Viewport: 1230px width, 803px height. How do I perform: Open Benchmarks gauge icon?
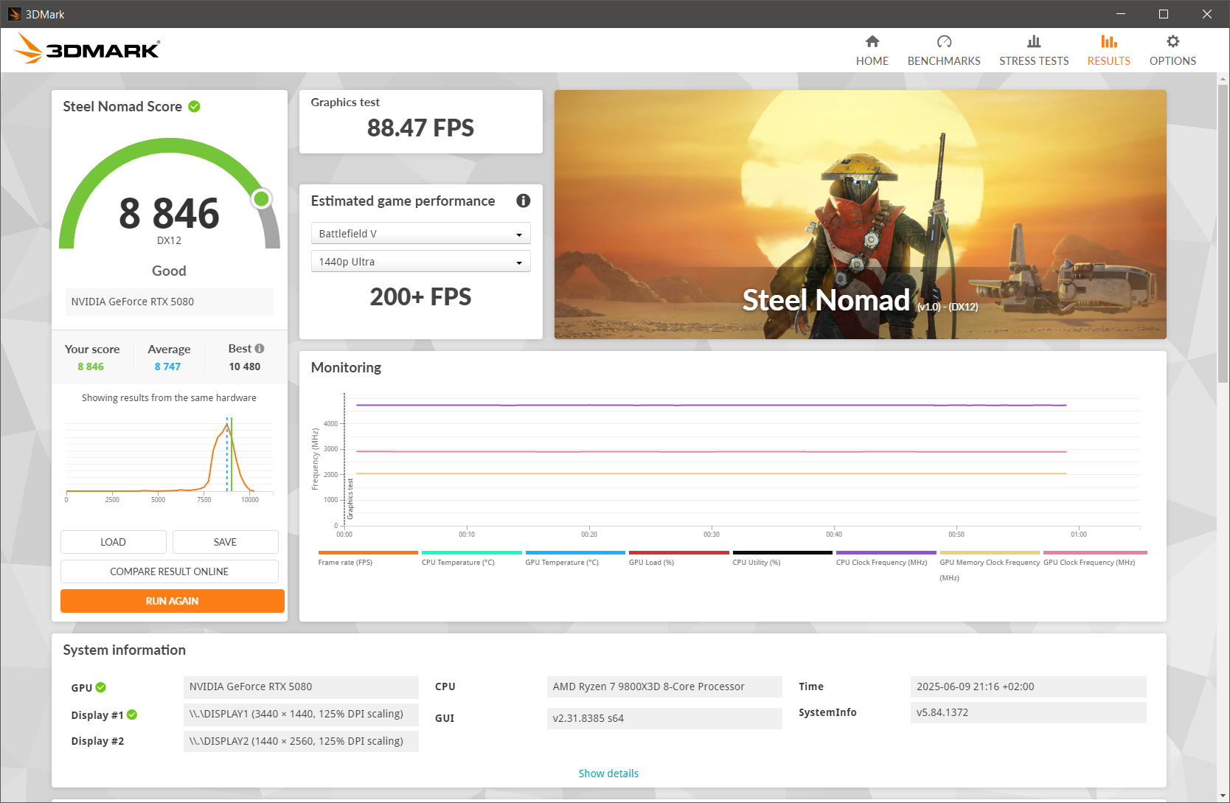point(944,42)
